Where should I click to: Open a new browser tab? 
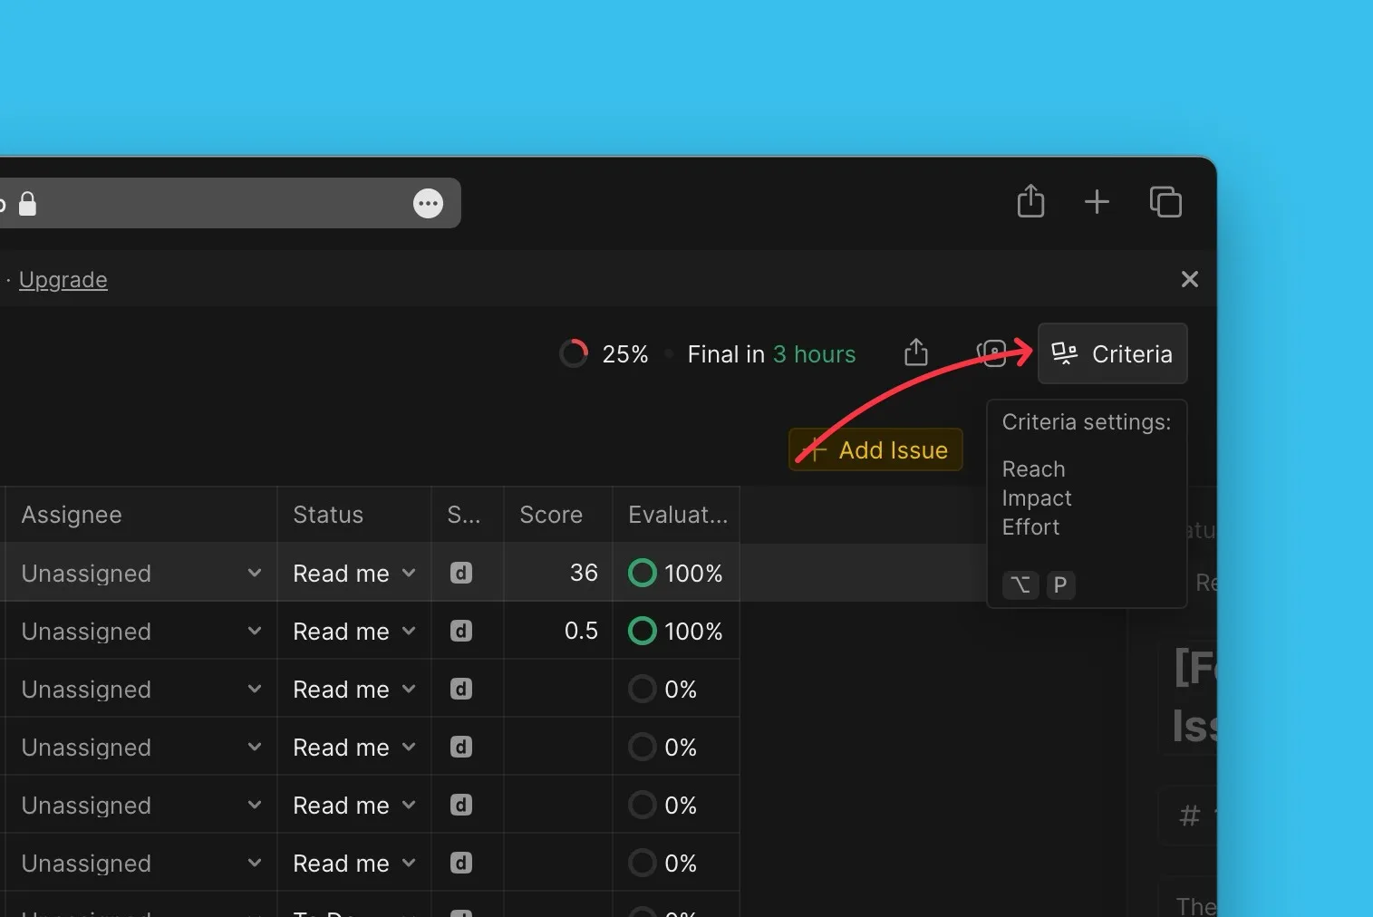click(x=1097, y=201)
